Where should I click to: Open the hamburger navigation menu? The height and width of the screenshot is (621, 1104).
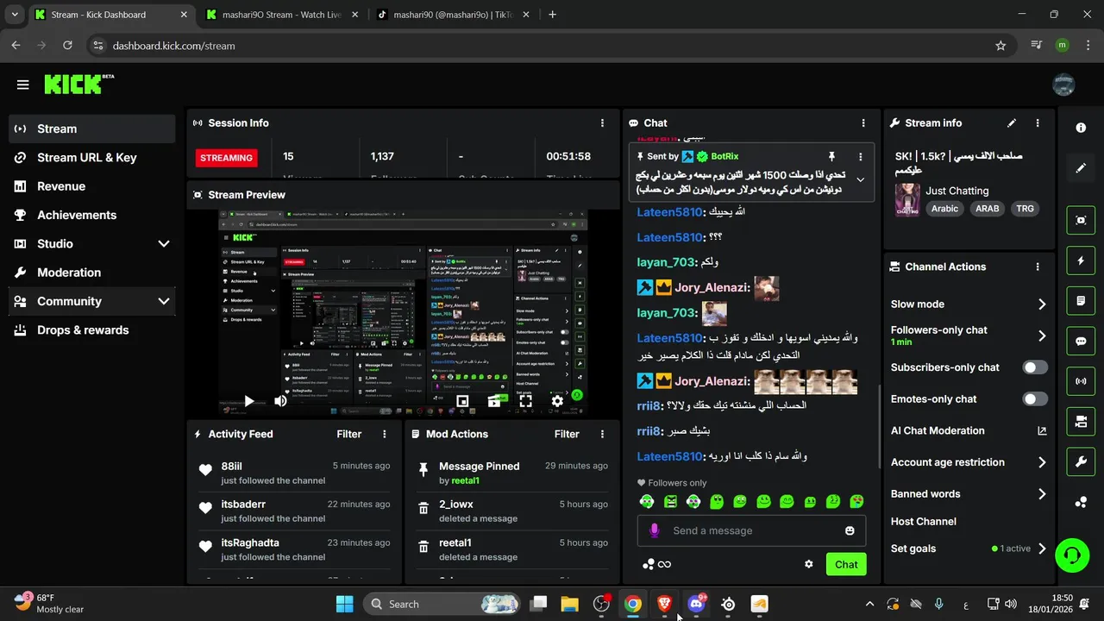[x=22, y=85]
